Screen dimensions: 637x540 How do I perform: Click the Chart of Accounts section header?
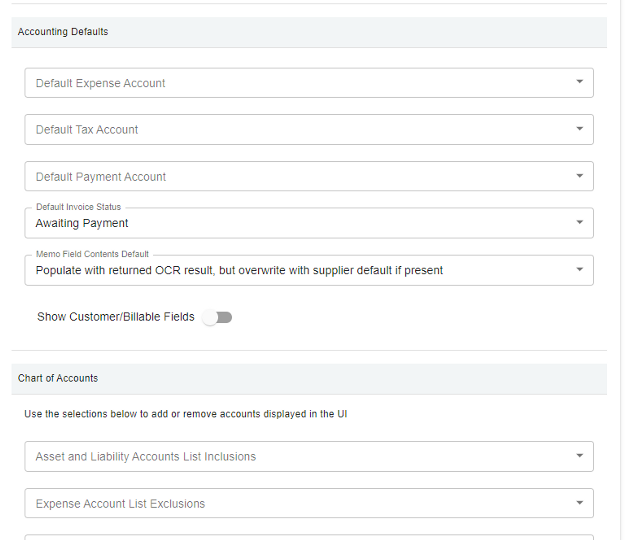point(58,378)
